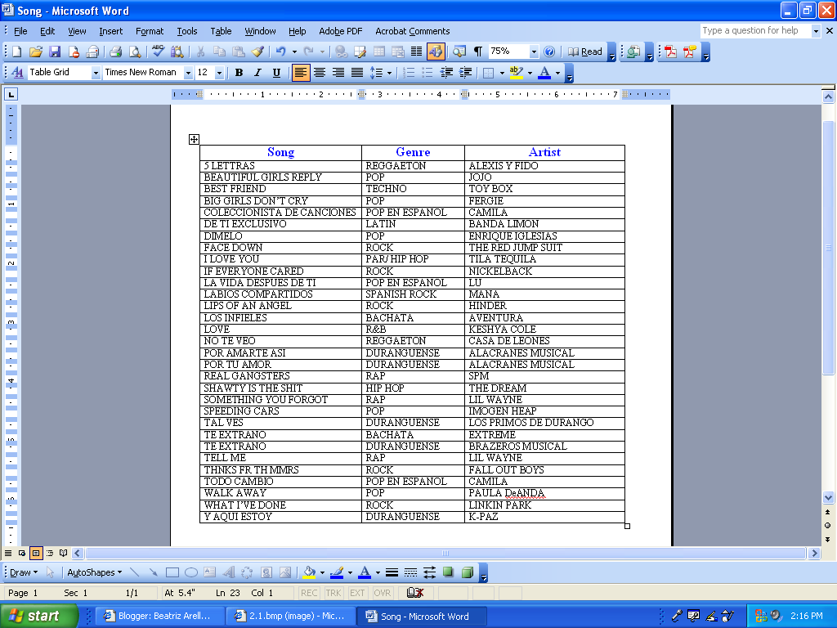Click the Cut scissors icon
The image size is (837, 628).
pyautogui.click(x=201, y=52)
